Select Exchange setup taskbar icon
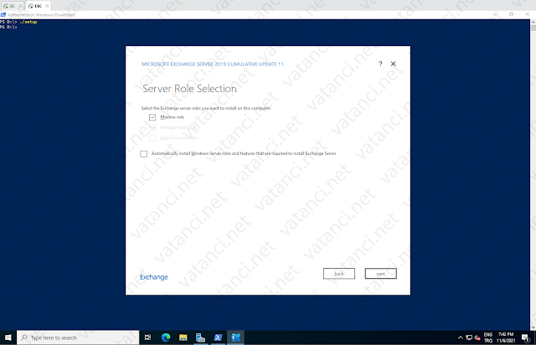This screenshot has height=345, width=536. pos(235,337)
